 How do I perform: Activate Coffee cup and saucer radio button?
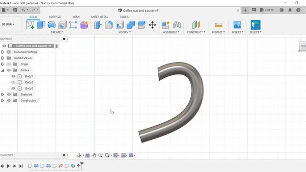[56, 46]
